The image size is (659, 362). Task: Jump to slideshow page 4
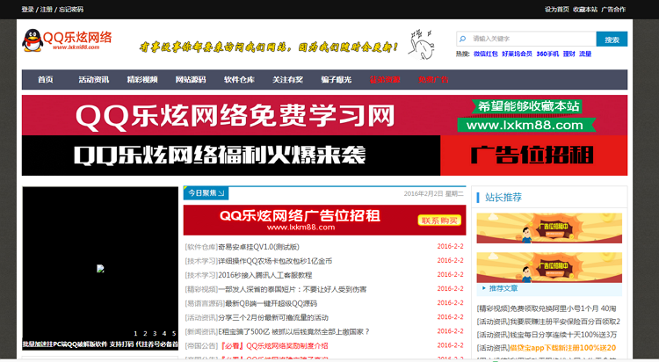click(164, 333)
